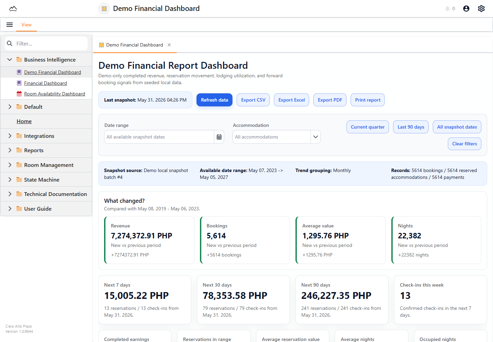Click the Nights 22,382 card
Image resolution: width=493 pixels, height=342 pixels.
click(x=436, y=240)
